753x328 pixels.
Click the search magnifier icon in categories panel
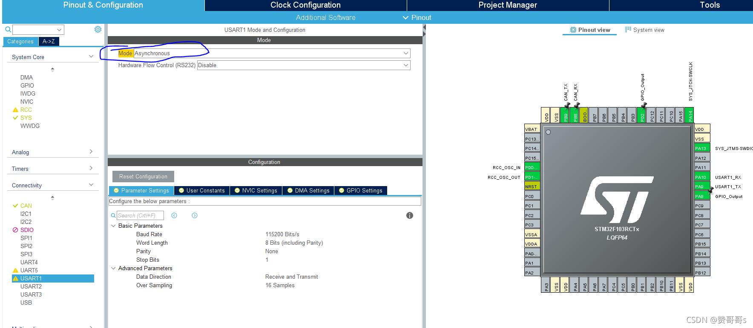tap(8, 30)
